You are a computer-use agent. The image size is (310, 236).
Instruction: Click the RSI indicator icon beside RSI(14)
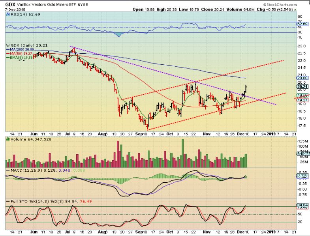tap(8, 14)
